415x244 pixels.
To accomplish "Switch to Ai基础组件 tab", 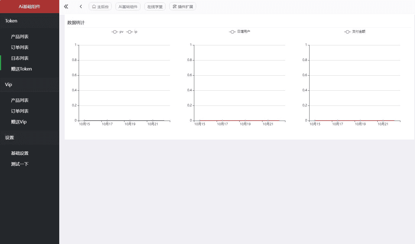I will coord(128,6).
